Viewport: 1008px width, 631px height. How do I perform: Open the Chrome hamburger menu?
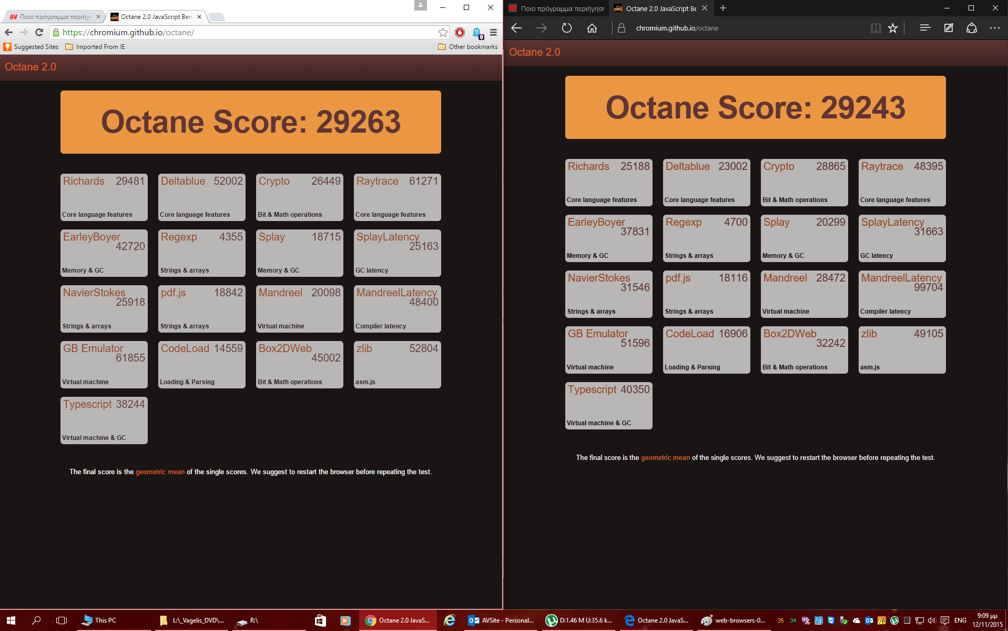click(x=493, y=32)
